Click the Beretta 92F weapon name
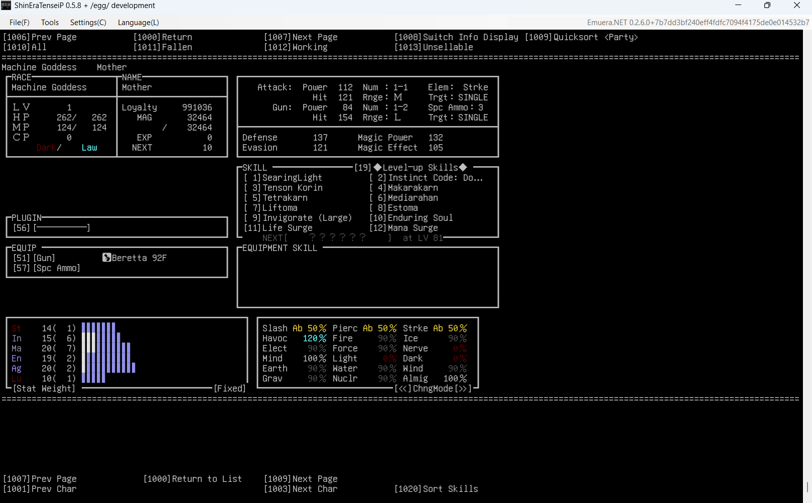This screenshot has height=503, width=812. click(139, 258)
